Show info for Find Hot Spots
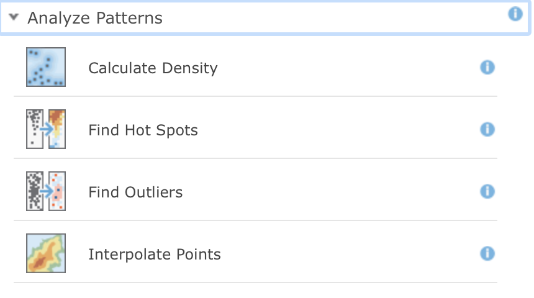The height and width of the screenshot is (298, 534). click(487, 129)
